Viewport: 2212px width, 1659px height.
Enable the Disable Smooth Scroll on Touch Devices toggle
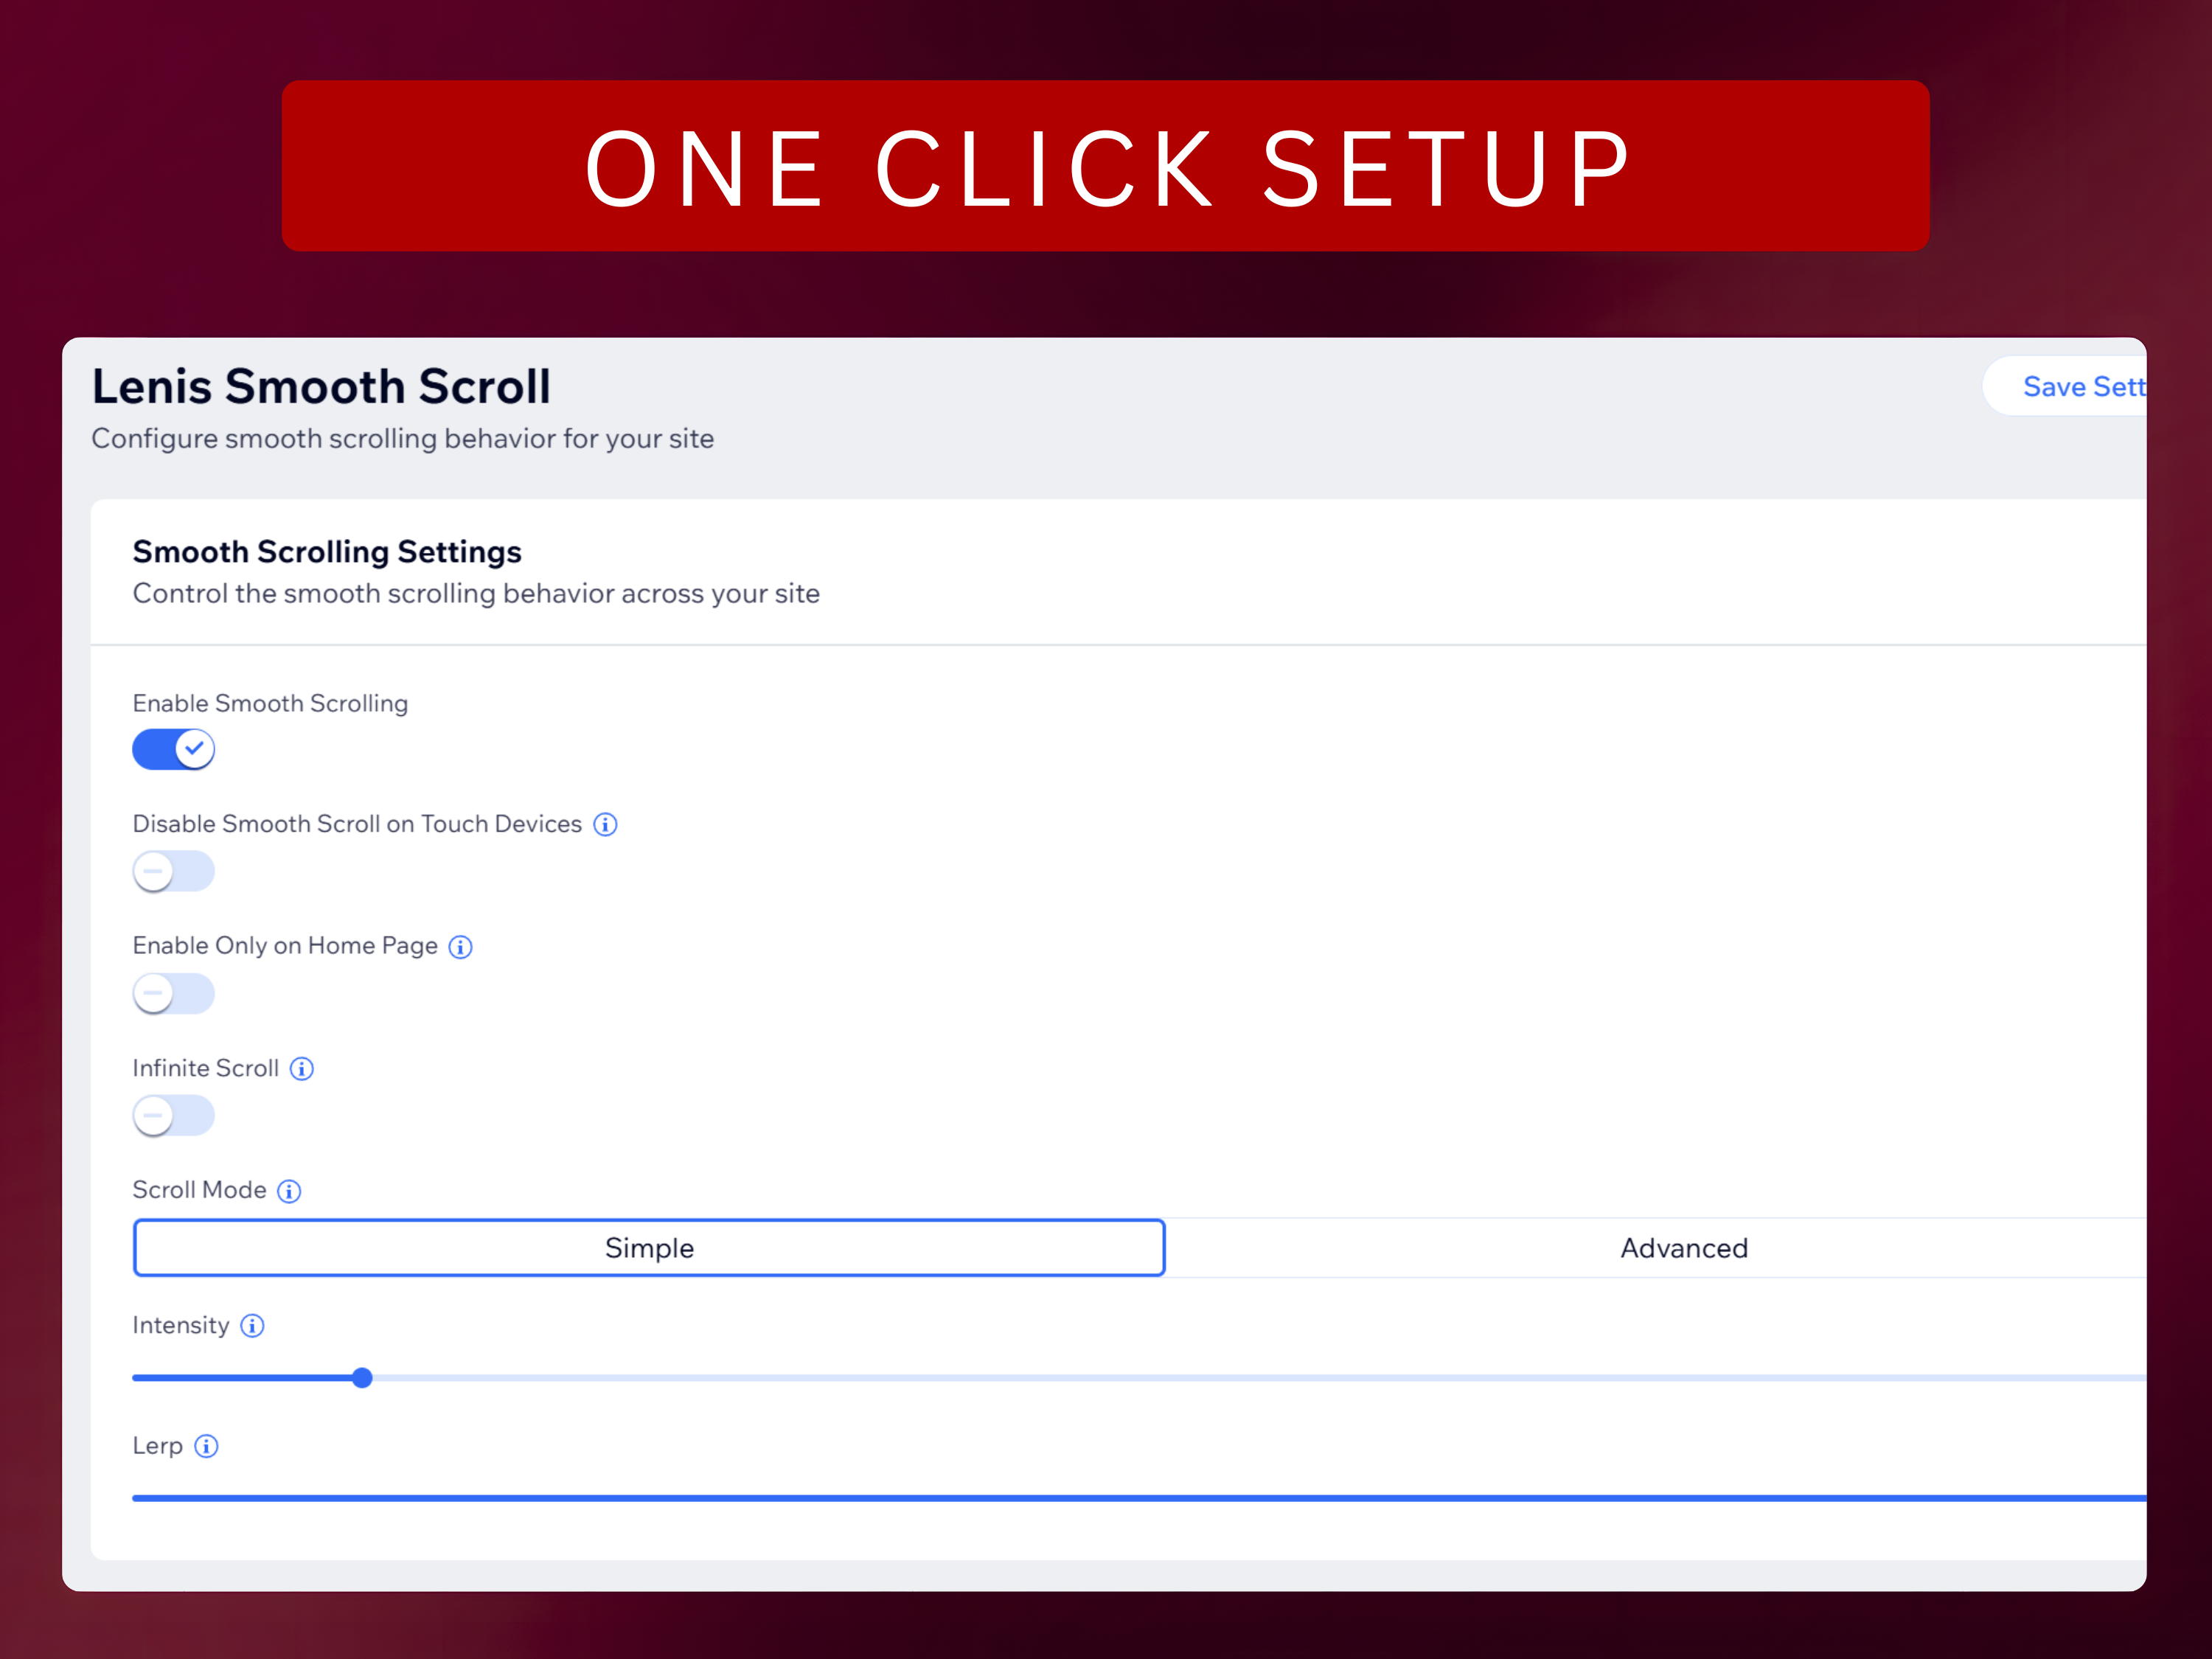(173, 871)
